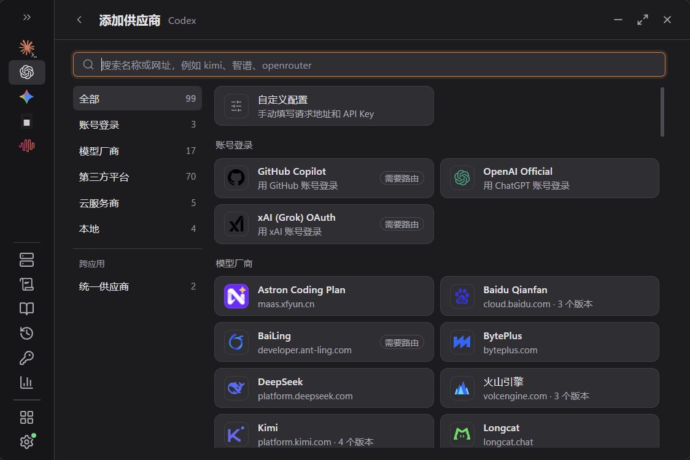690x460 pixels.
Task: Click the magnifier icon in search box
Action: click(x=88, y=64)
